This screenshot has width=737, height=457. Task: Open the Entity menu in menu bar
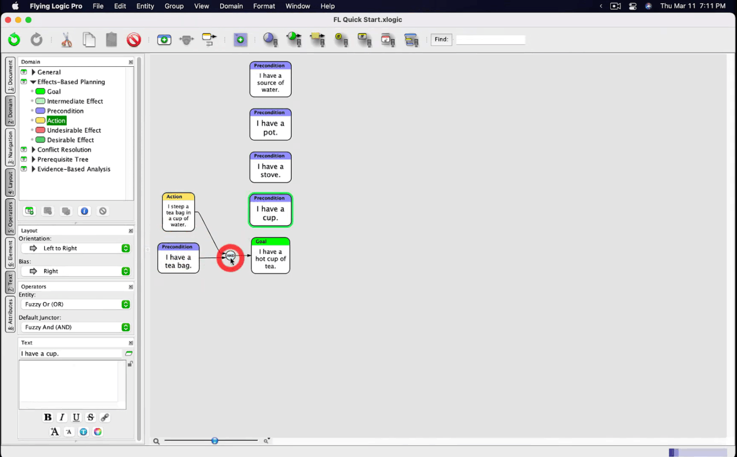(145, 6)
